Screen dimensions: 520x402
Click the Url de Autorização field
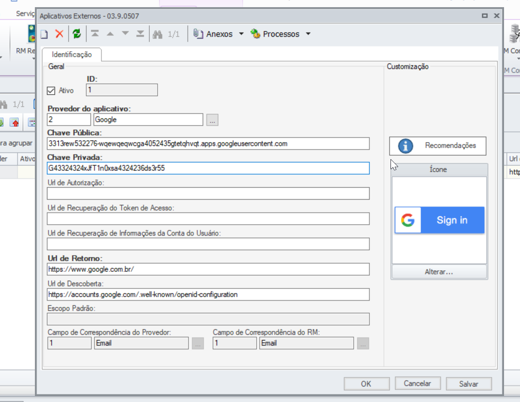click(208, 193)
